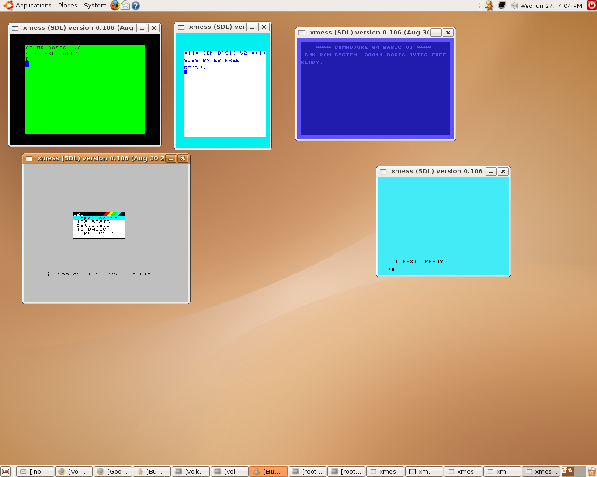
Task: Click the 'TI BASIC READY' text
Action: tap(417, 262)
